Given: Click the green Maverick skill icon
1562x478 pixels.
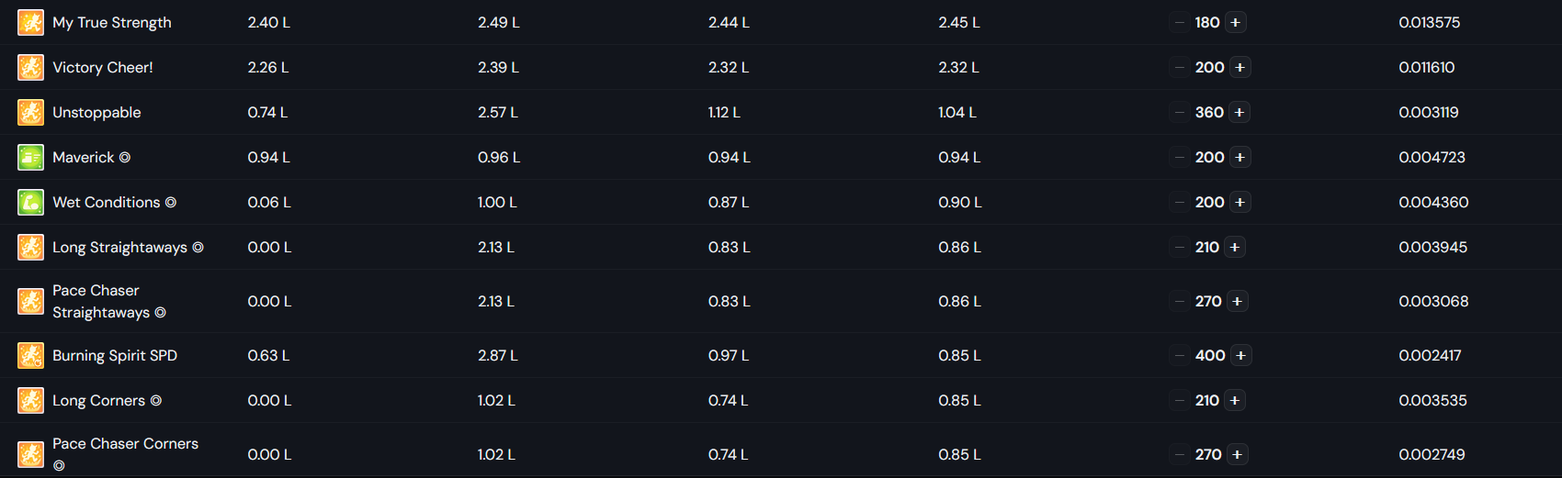Looking at the screenshot, I should (30, 157).
